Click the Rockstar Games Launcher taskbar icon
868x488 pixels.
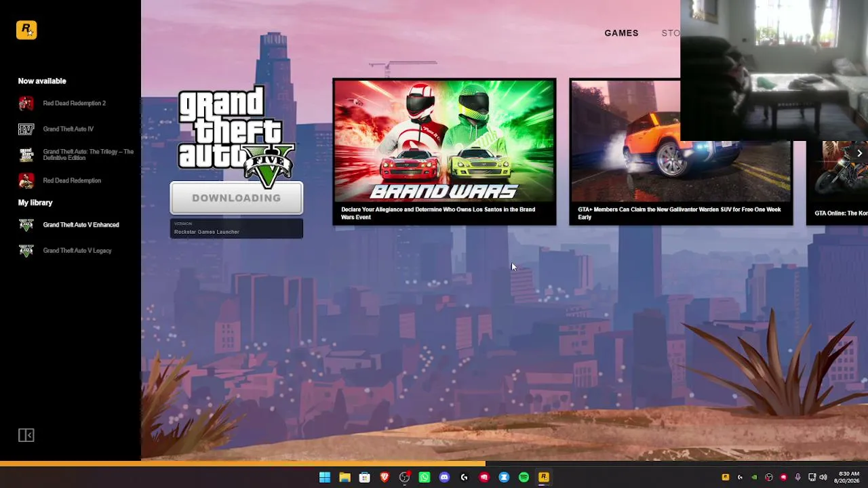coord(543,477)
